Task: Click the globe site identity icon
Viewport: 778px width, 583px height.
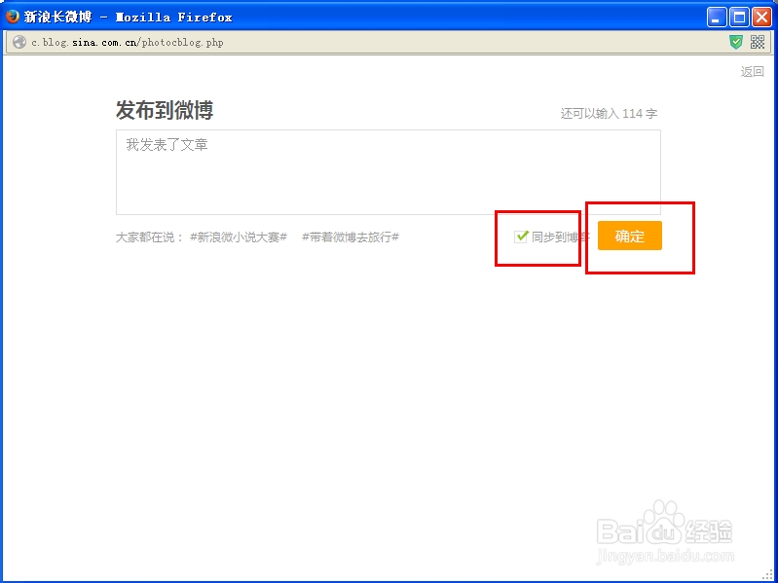Action: [19, 42]
